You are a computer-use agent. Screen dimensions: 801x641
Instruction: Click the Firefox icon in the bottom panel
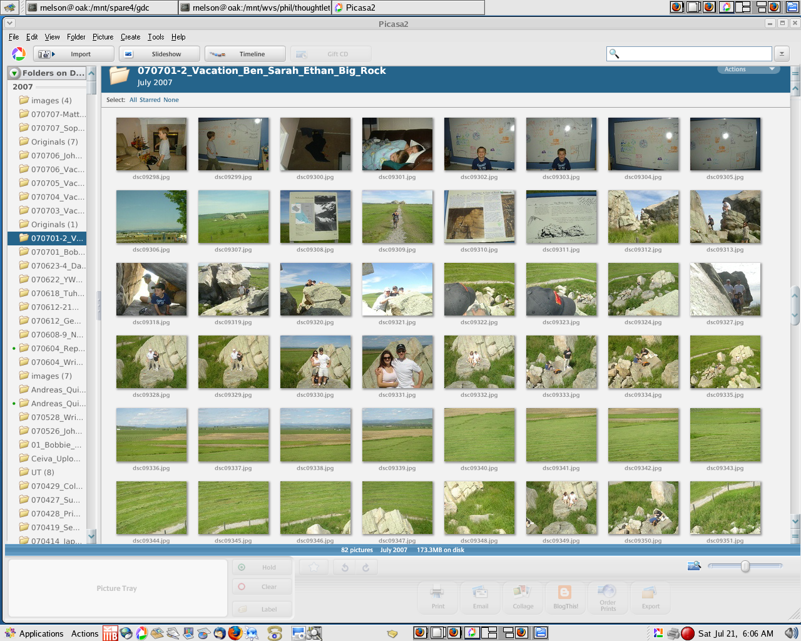[235, 633]
